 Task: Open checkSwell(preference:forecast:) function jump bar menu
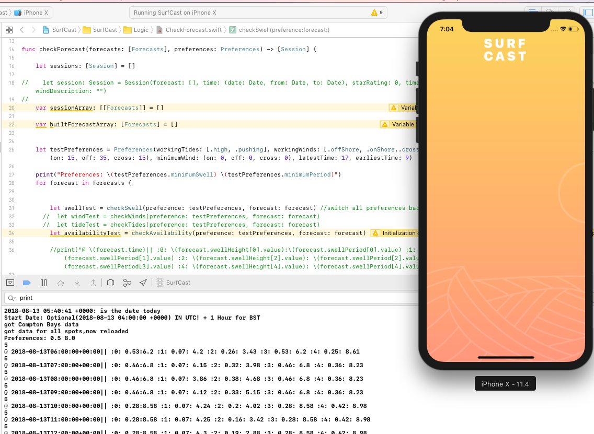(280, 30)
